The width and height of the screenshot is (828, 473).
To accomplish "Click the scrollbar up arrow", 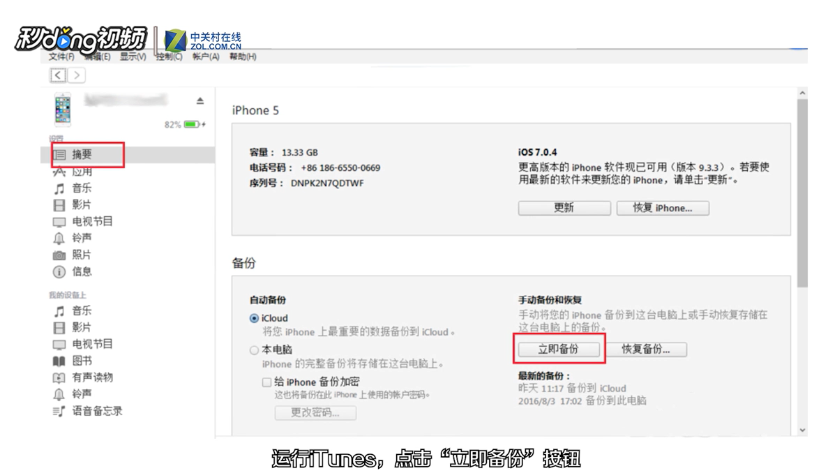I will (803, 93).
